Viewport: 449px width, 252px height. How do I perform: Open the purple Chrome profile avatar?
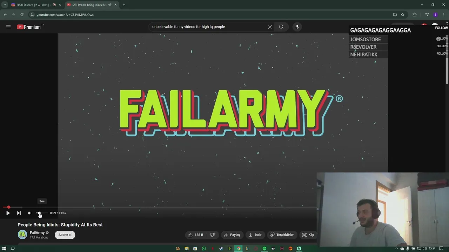click(x=435, y=15)
